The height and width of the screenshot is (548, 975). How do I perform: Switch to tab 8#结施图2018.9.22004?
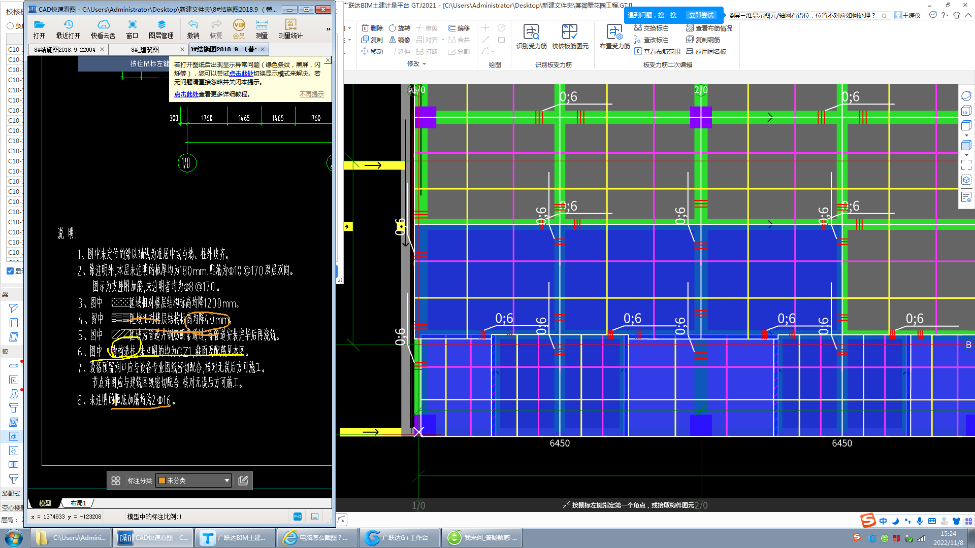64,49
